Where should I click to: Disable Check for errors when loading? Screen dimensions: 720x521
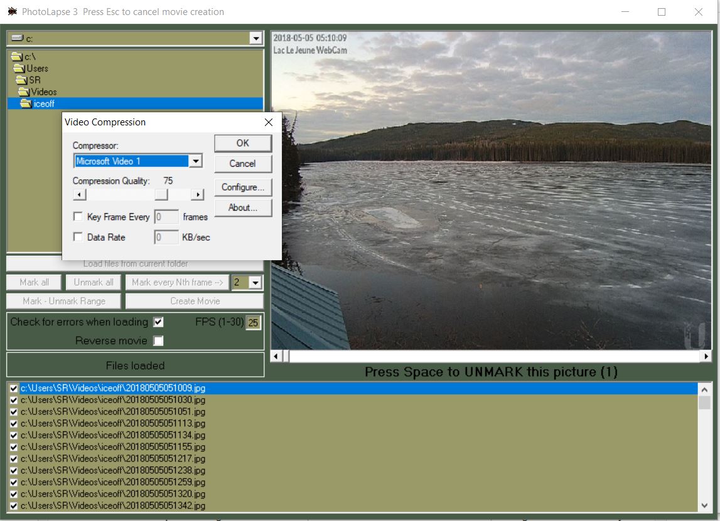158,322
